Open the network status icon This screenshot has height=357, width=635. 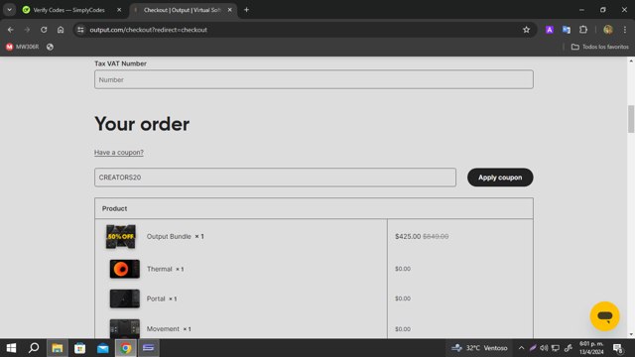click(556, 348)
